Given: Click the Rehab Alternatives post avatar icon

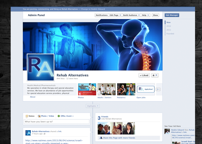Looking at the screenshot, I should tap(28, 132).
